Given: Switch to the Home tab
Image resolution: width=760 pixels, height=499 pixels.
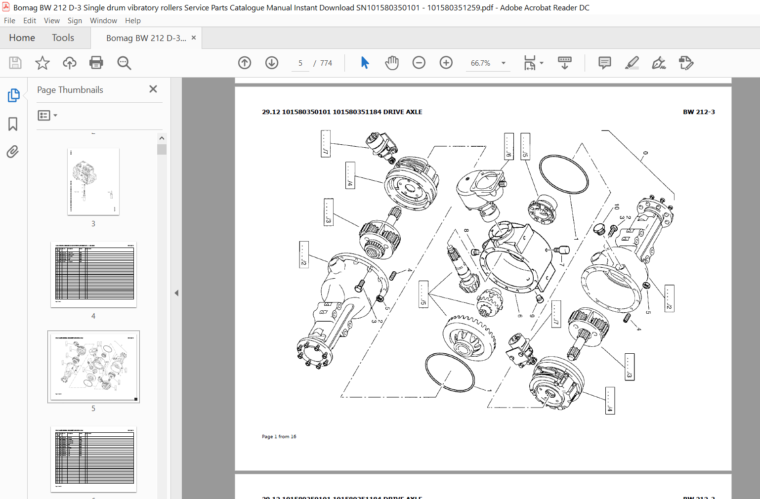Looking at the screenshot, I should pos(22,38).
